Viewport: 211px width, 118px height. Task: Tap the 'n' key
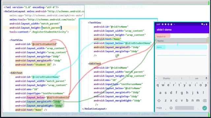193,101
